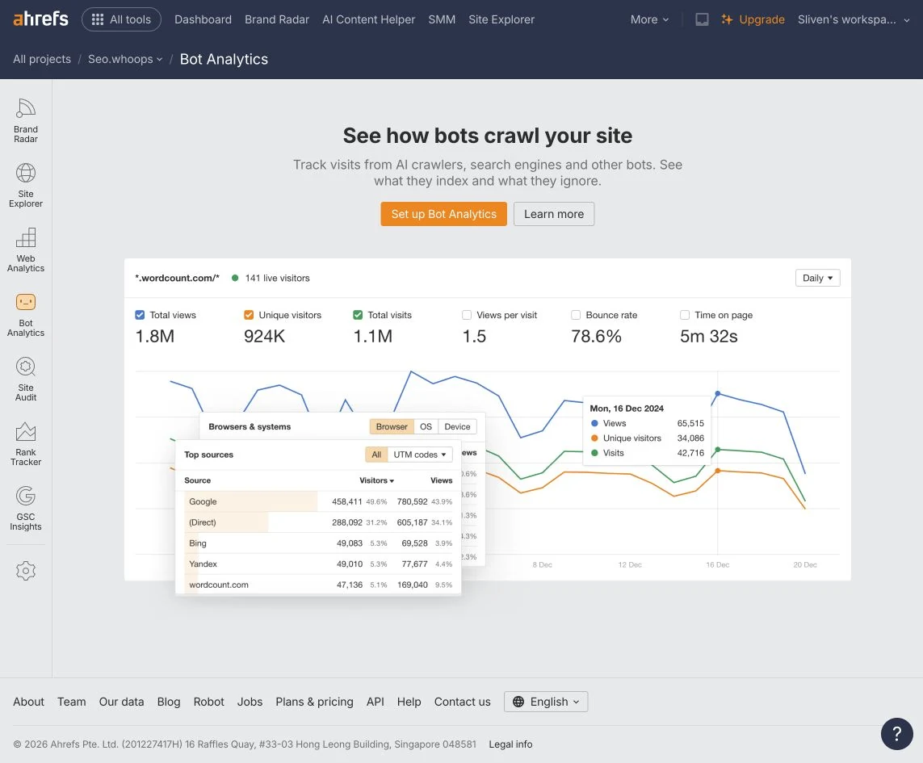The width and height of the screenshot is (923, 763).
Task: Click Set up Bot Analytics button
Action: 444,214
